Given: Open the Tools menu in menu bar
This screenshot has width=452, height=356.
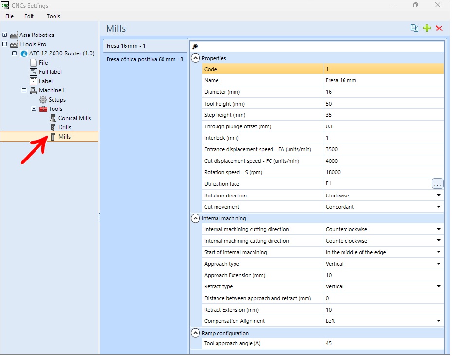Looking at the screenshot, I should pyautogui.click(x=54, y=16).
